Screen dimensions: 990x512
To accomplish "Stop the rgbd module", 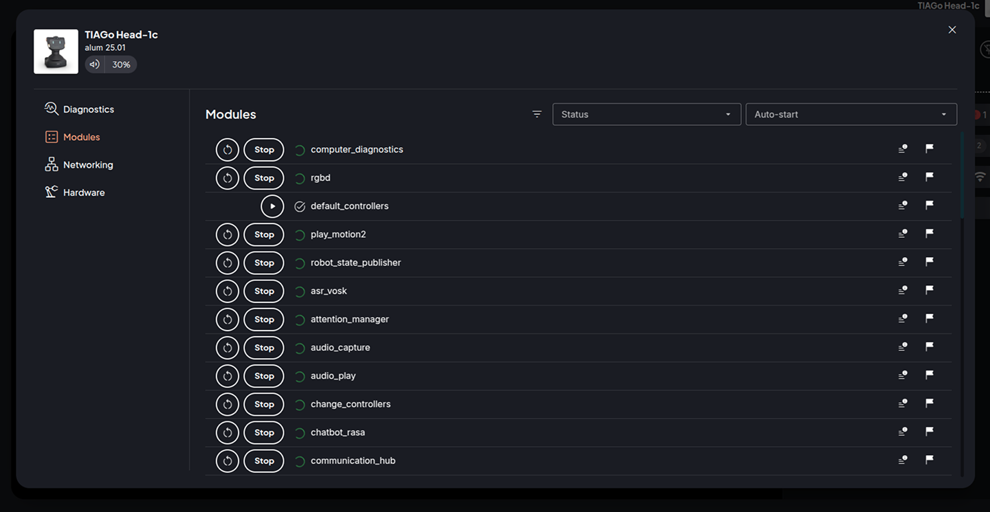I will coord(264,178).
